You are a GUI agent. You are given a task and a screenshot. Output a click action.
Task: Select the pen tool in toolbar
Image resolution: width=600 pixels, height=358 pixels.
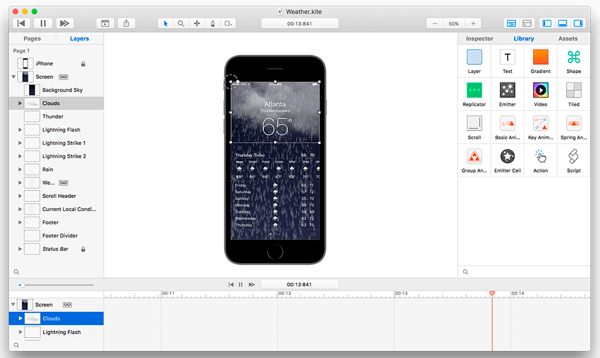tap(212, 24)
